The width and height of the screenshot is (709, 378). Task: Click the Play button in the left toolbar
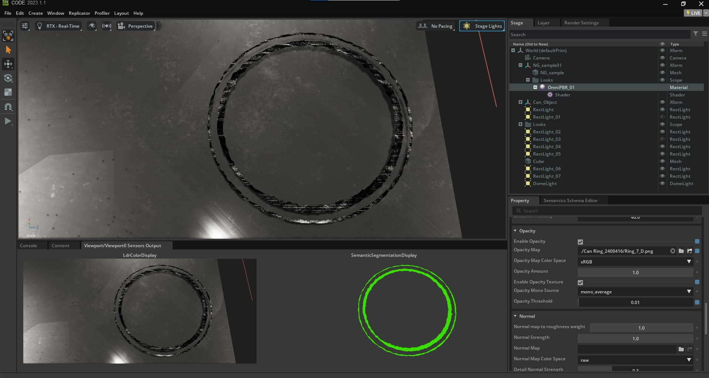pyautogui.click(x=8, y=121)
